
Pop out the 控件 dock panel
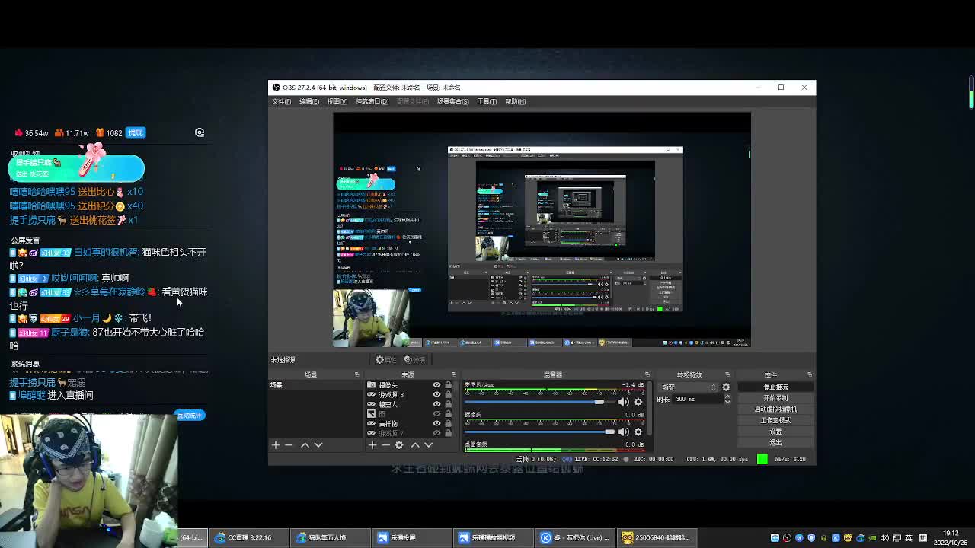[810, 374]
